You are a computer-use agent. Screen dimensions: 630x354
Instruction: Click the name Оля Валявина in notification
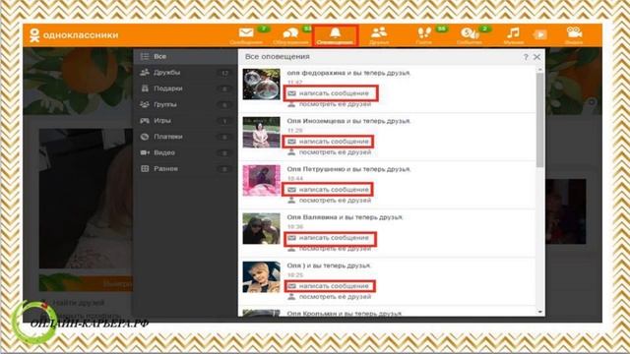[x=312, y=217]
